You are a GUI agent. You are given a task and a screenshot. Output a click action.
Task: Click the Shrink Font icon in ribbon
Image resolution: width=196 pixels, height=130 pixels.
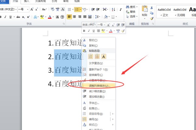37,9
